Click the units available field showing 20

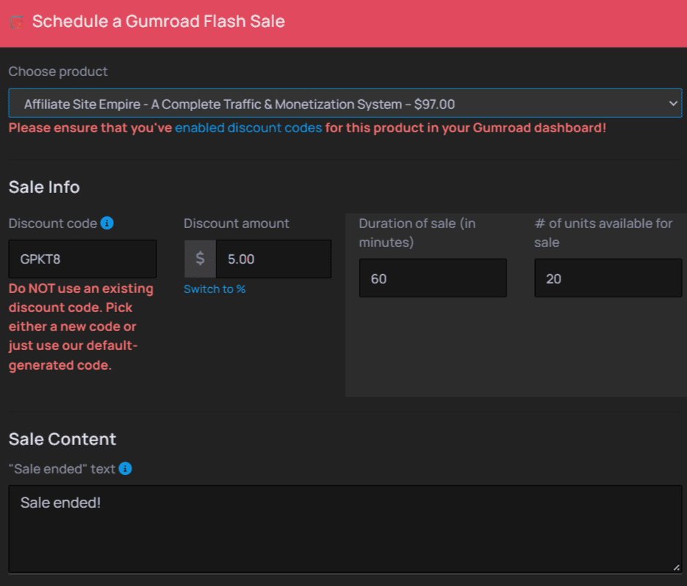click(x=607, y=278)
